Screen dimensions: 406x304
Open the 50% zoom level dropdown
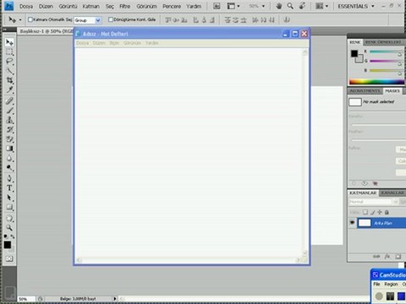tap(257, 6)
